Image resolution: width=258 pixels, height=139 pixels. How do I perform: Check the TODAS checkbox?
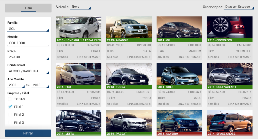[10, 99]
